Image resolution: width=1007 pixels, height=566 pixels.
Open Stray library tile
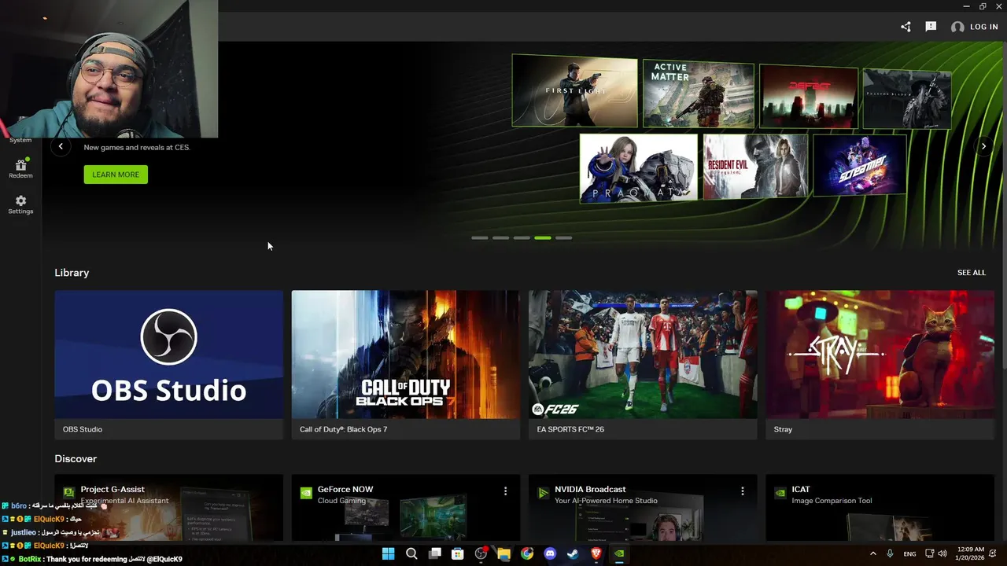[880, 365]
